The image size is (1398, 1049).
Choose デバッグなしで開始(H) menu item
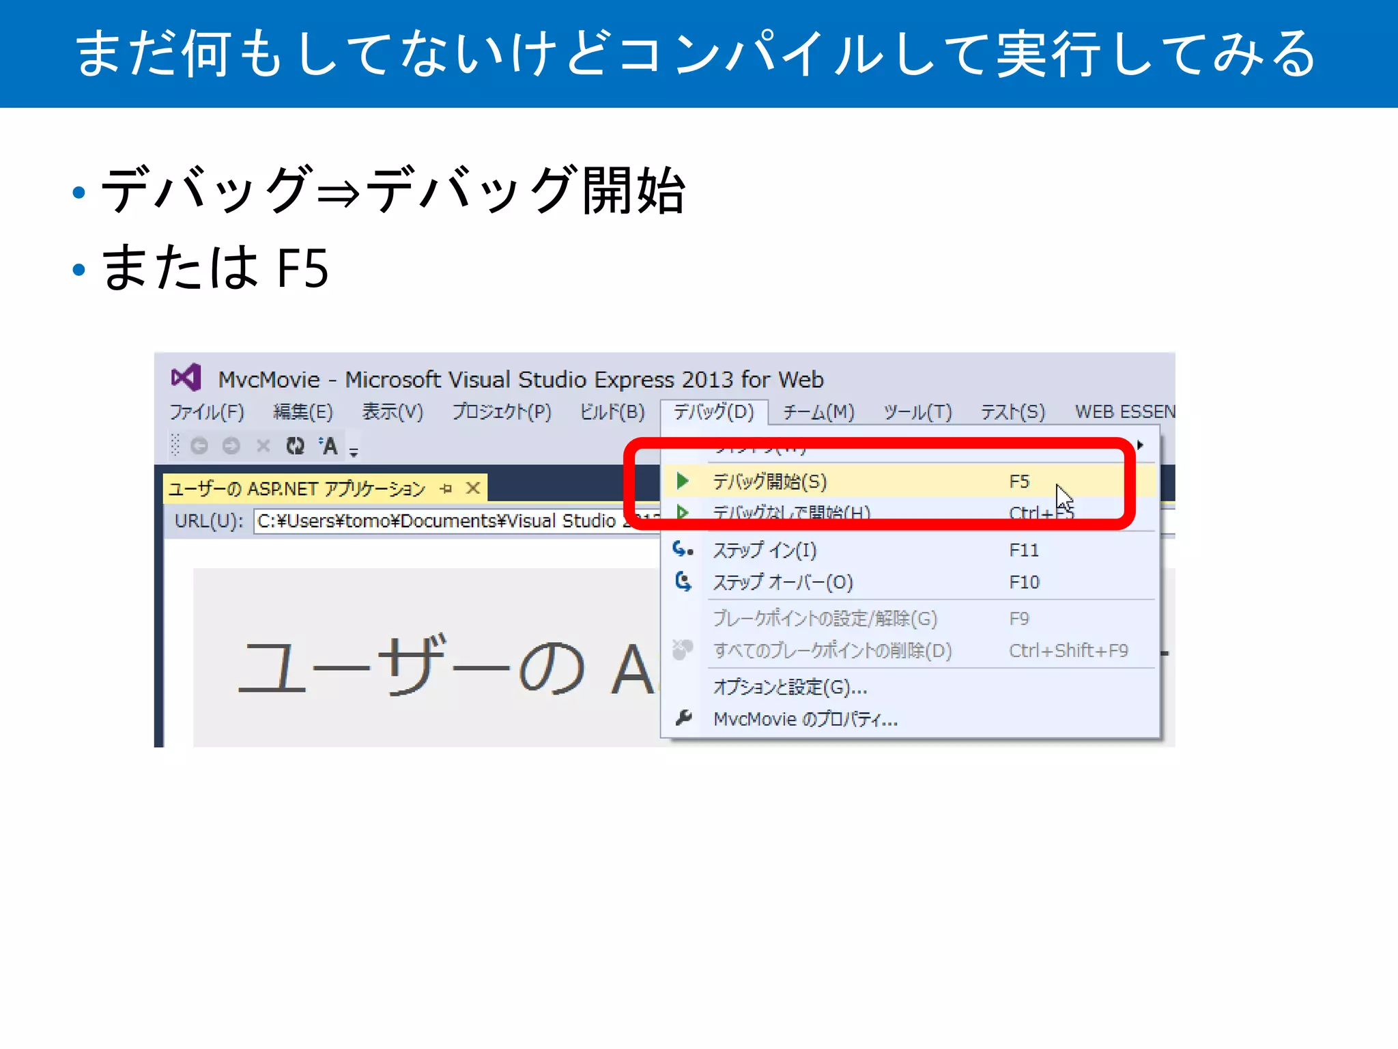coord(911,513)
